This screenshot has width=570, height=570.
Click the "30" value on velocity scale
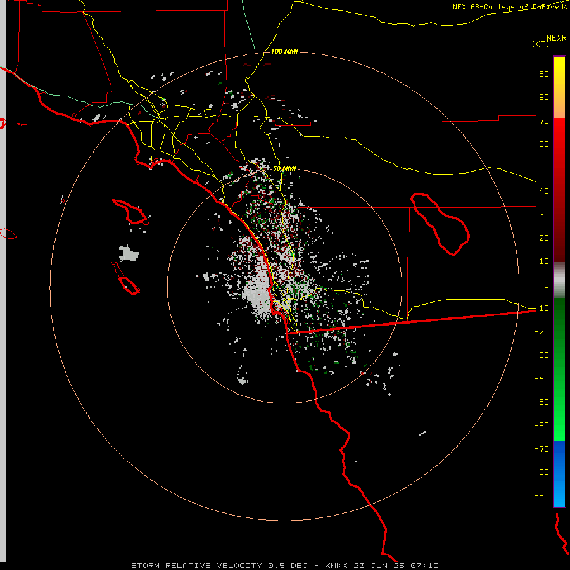click(x=544, y=215)
